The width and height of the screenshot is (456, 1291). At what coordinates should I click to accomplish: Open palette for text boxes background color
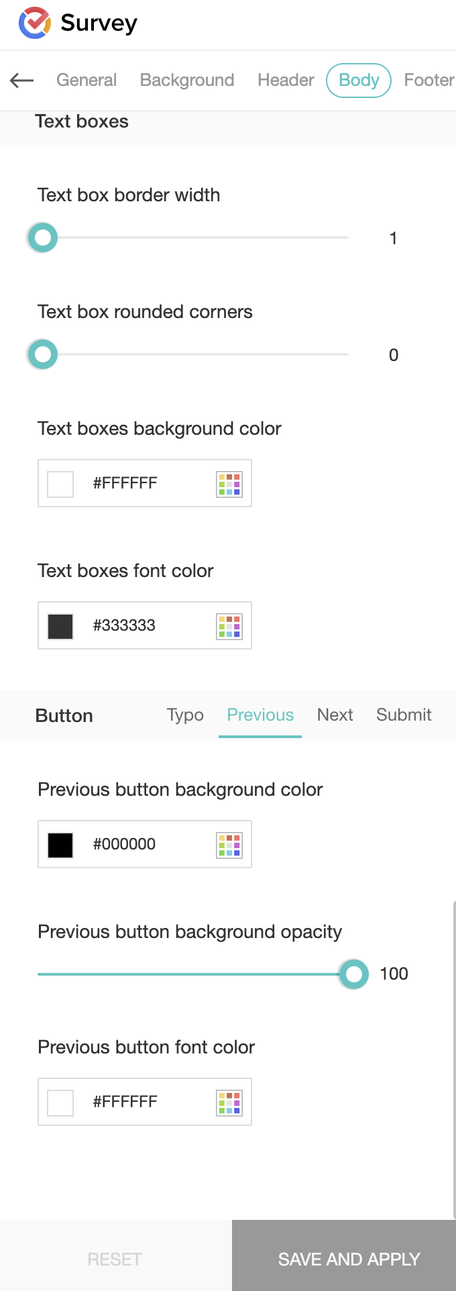point(229,484)
